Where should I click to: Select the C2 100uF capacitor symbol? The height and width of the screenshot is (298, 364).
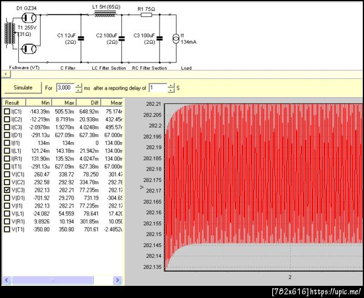(x=122, y=39)
